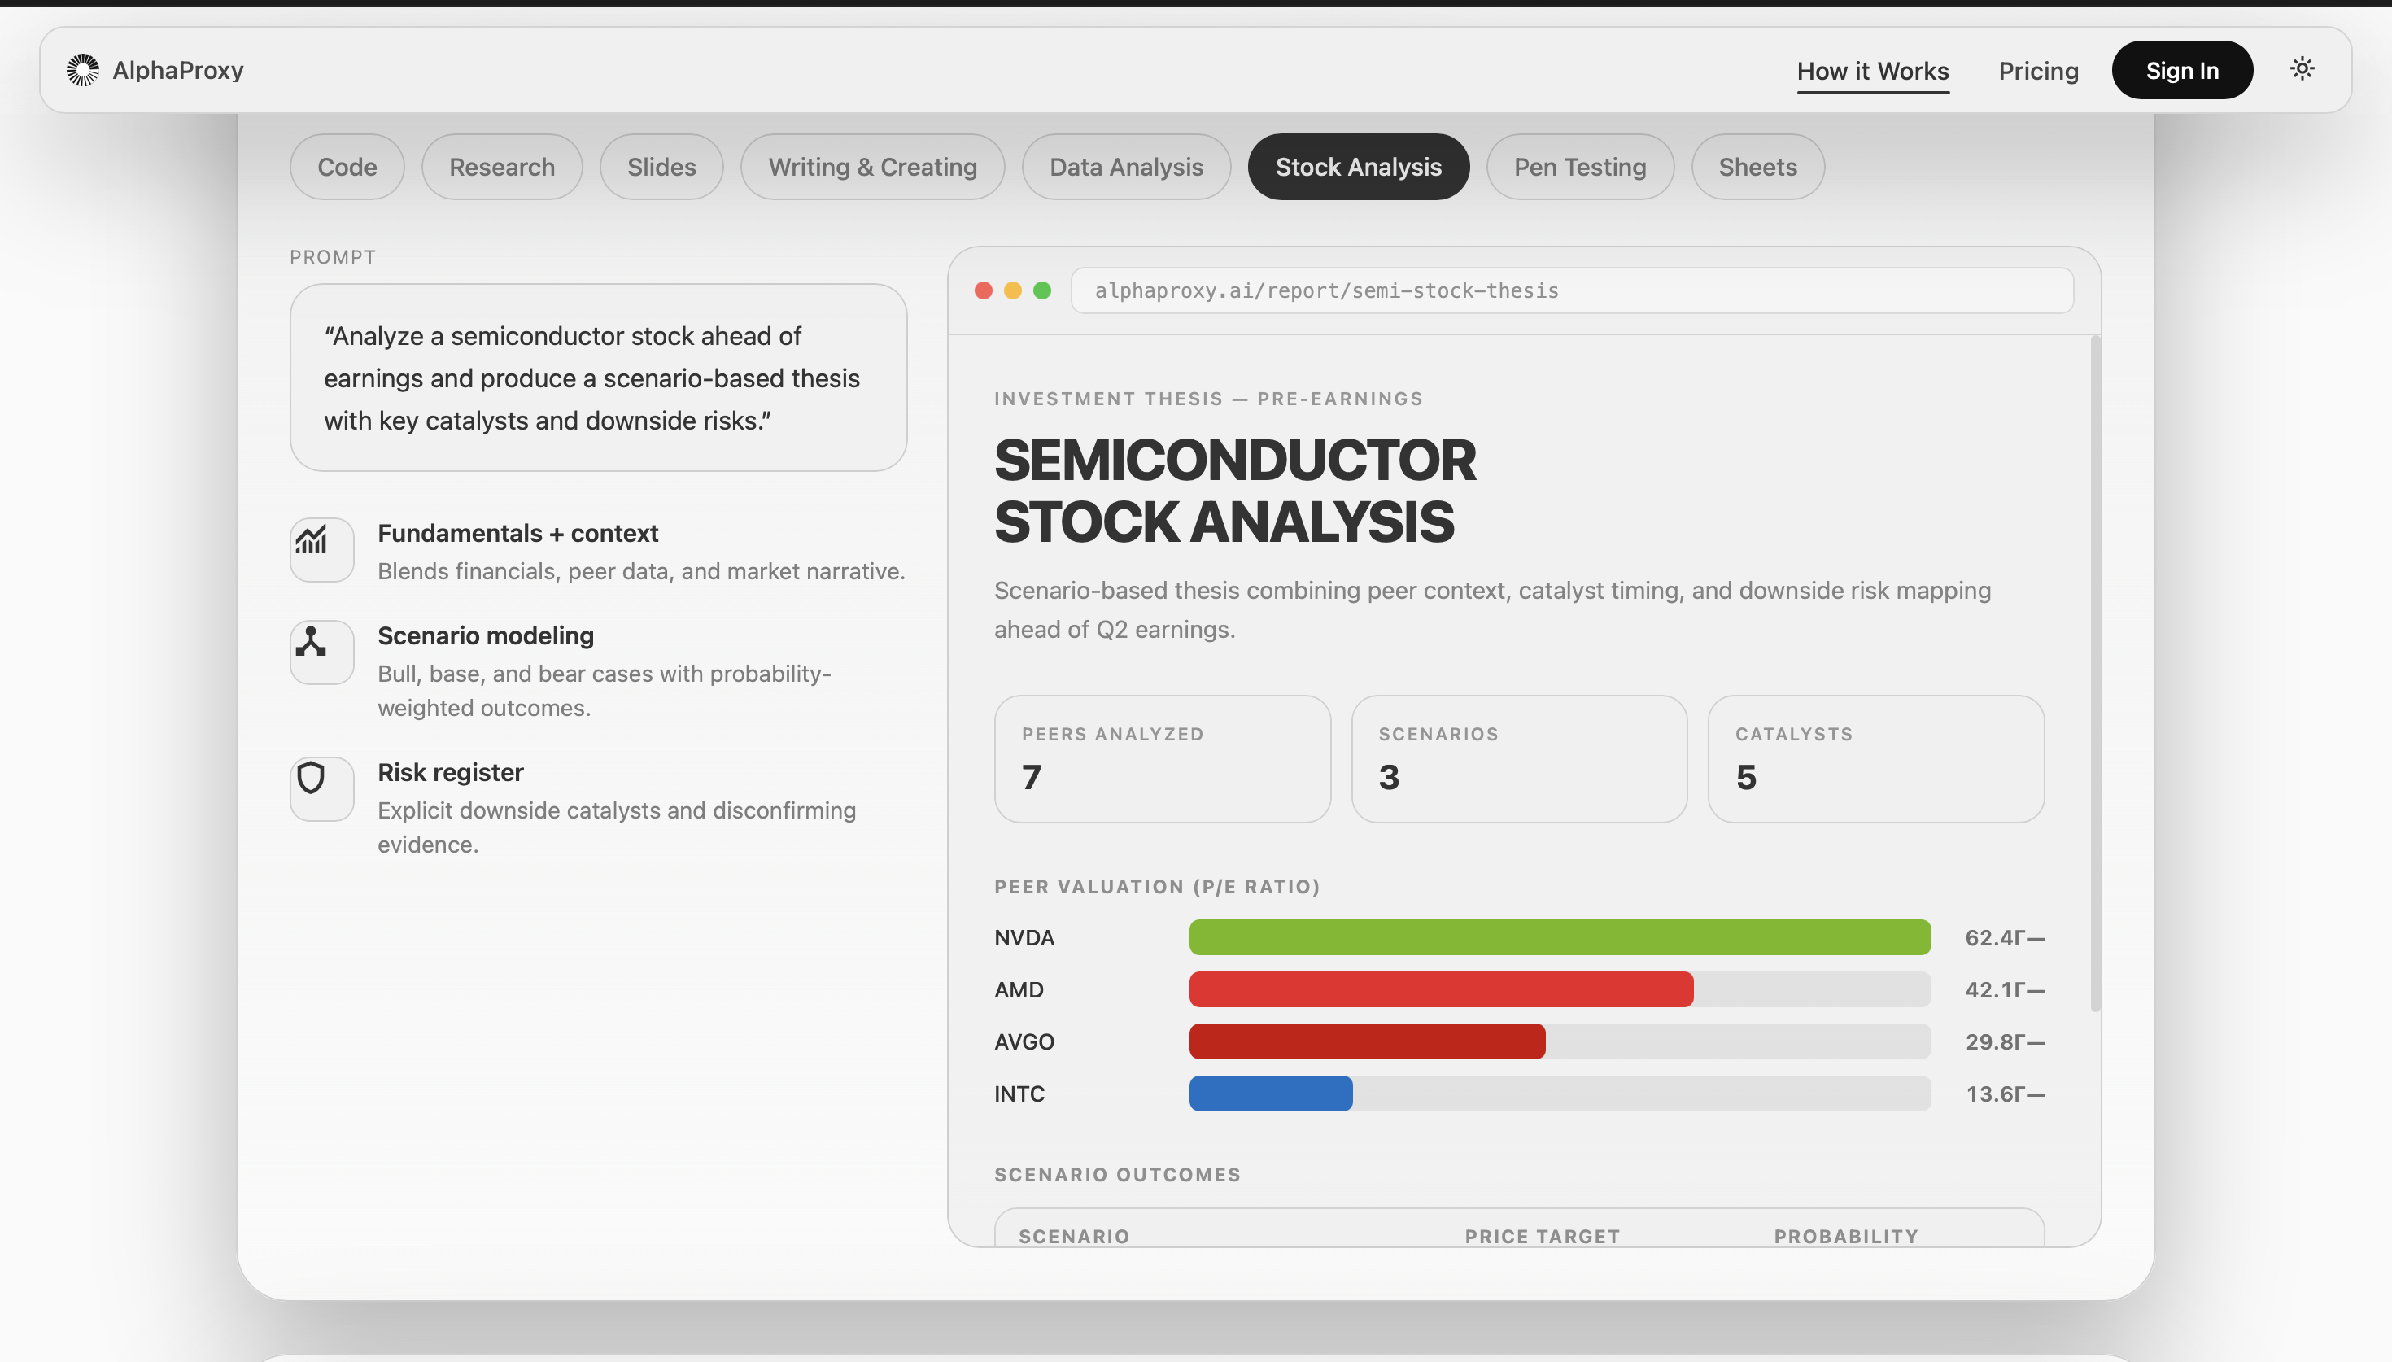
Task: Click the AlphaProxy brand name
Action: 177,70
